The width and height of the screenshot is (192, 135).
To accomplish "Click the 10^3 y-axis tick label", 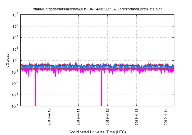I will [x=15, y=26].
